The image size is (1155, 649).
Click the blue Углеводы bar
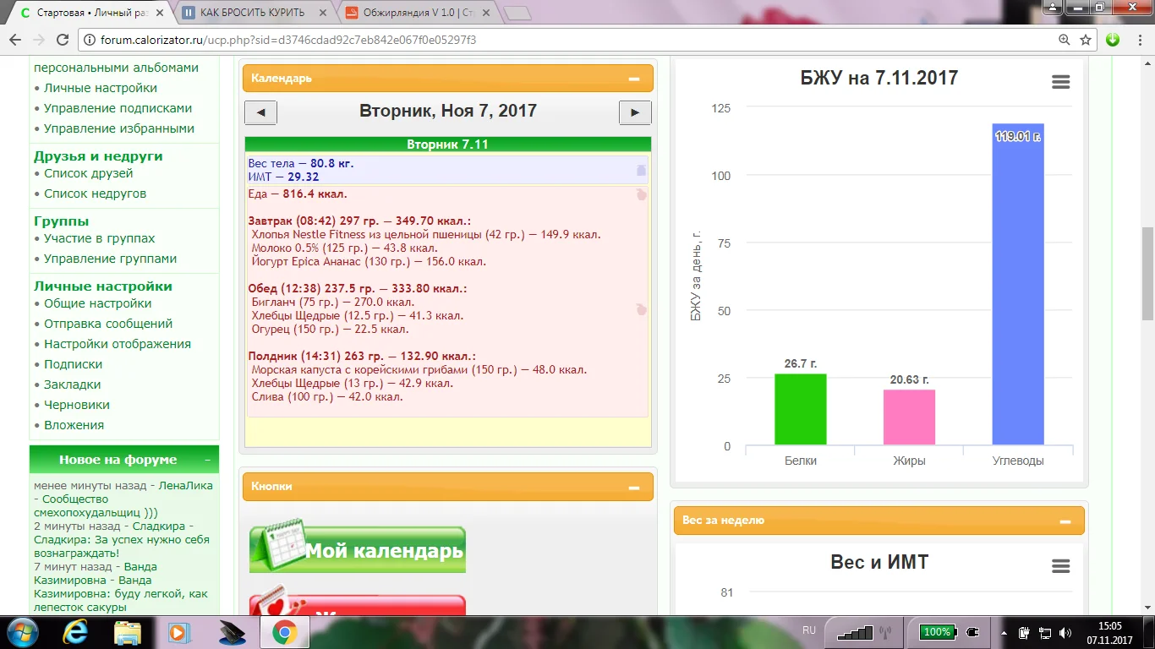[1018, 284]
